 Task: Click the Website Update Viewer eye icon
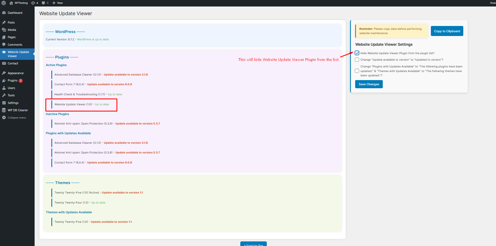(4, 52)
